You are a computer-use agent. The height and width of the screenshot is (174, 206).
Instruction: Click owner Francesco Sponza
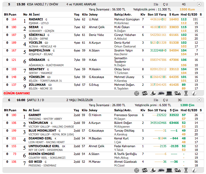click(x=126, y=115)
